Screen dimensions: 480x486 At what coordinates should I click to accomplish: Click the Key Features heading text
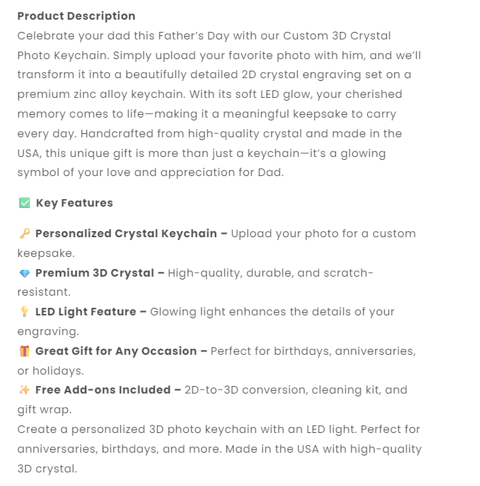(74, 203)
